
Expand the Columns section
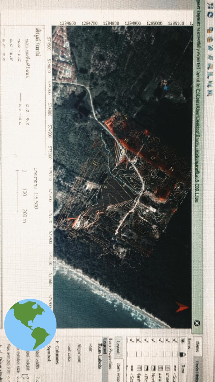[57, 352]
